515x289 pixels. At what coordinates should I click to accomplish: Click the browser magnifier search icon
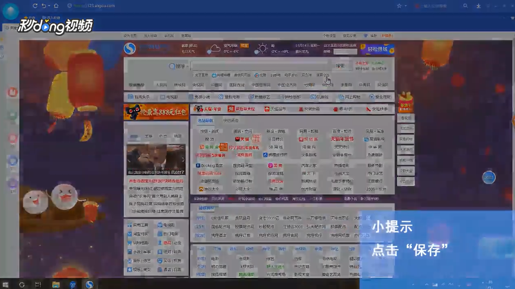(465, 6)
